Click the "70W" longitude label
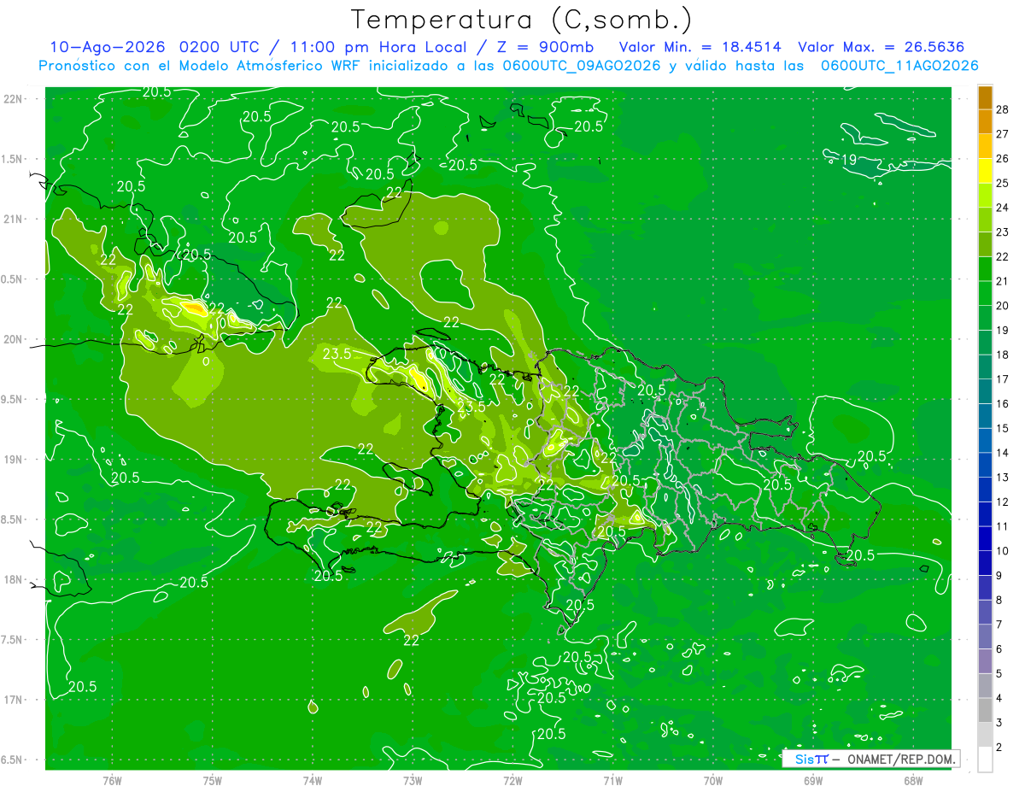 pos(712,780)
